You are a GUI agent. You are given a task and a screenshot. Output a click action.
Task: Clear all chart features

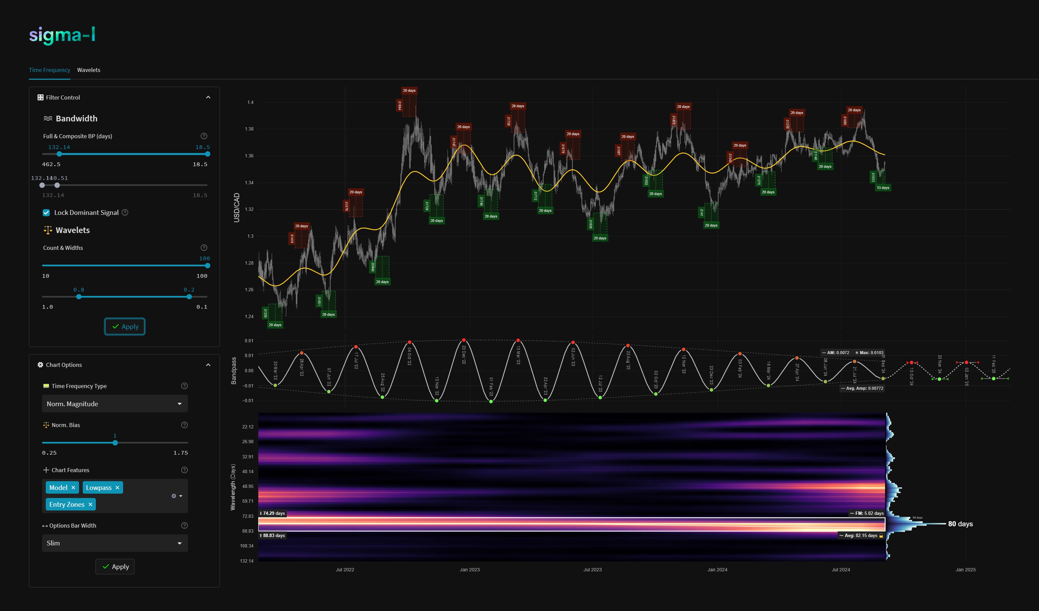pyautogui.click(x=174, y=496)
